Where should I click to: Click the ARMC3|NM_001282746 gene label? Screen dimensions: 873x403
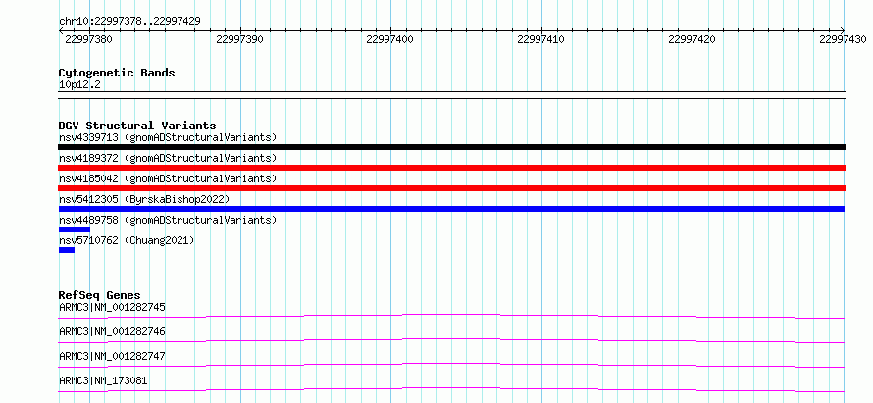point(112,331)
